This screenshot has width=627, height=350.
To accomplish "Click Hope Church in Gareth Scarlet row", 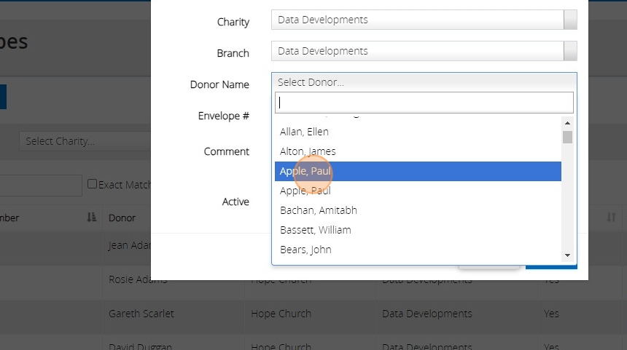I will [x=281, y=314].
